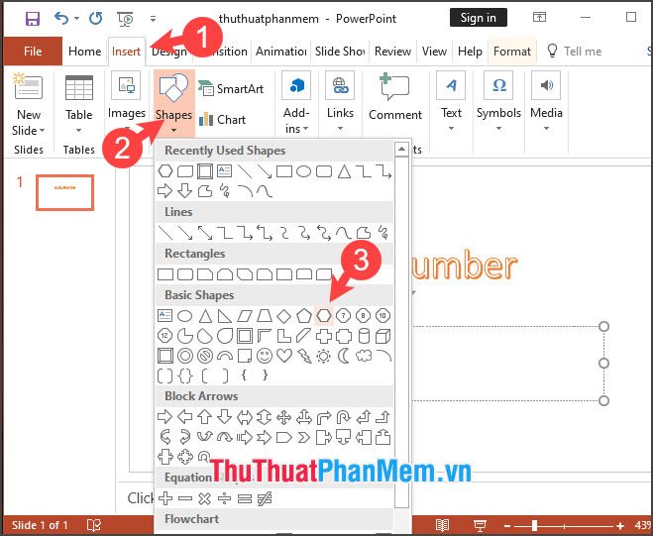Select the Lightning Bolt shape

304,356
